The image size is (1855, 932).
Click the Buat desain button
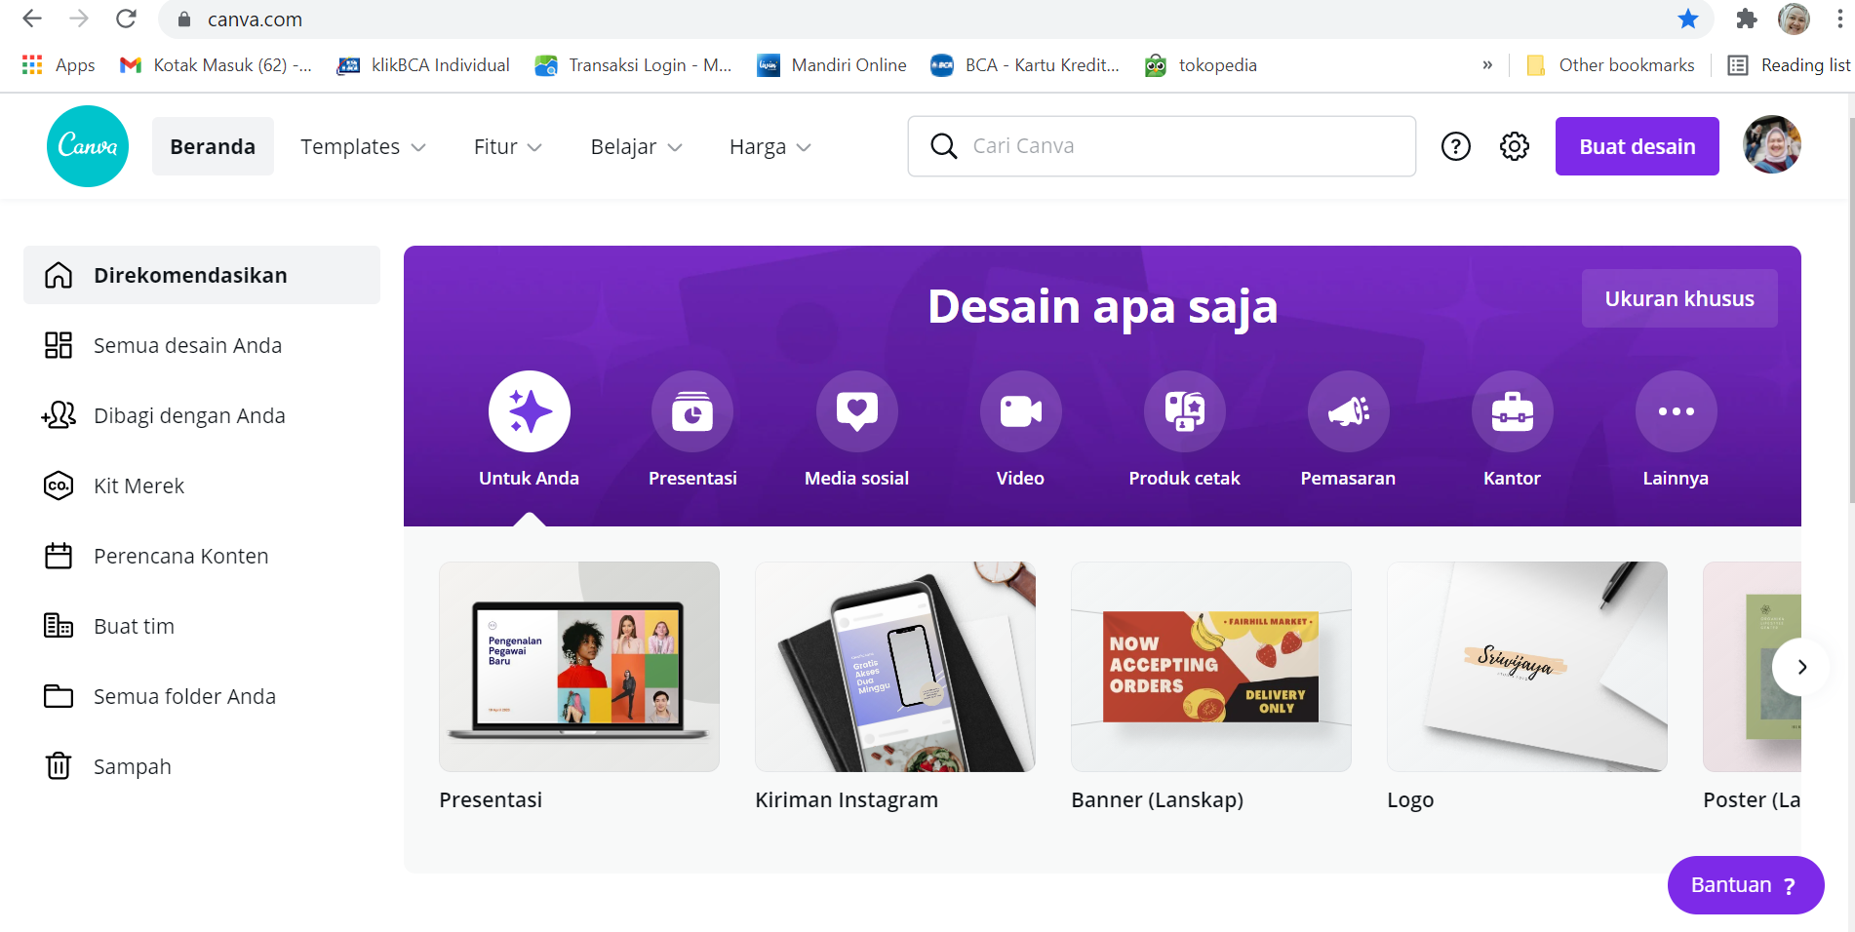point(1637,146)
